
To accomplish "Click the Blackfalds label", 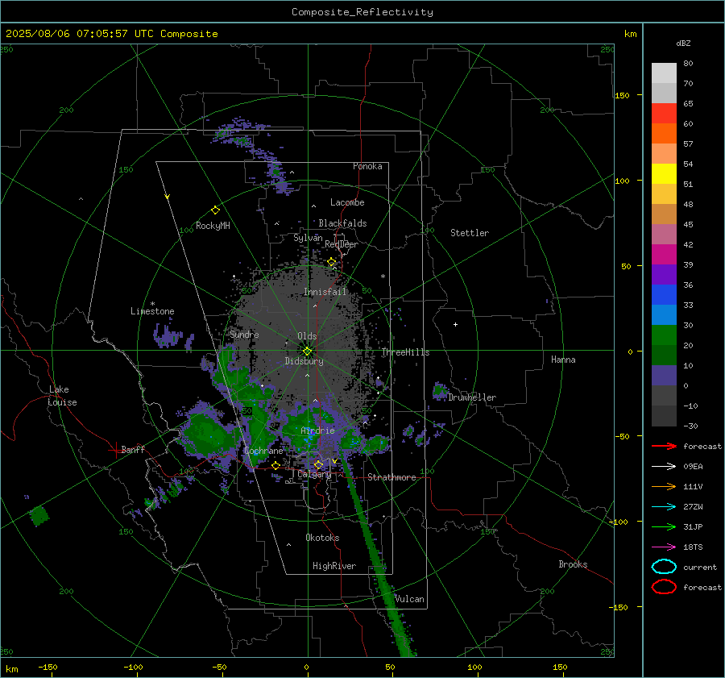I will [342, 223].
